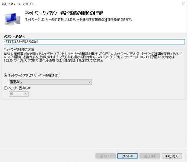Screen dimensions: 188x162
Task: Click the computer icon in the wizard header
Action: [12, 19]
